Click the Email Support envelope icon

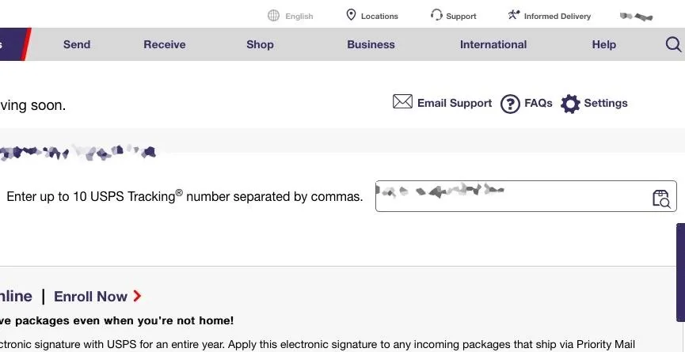tap(402, 101)
